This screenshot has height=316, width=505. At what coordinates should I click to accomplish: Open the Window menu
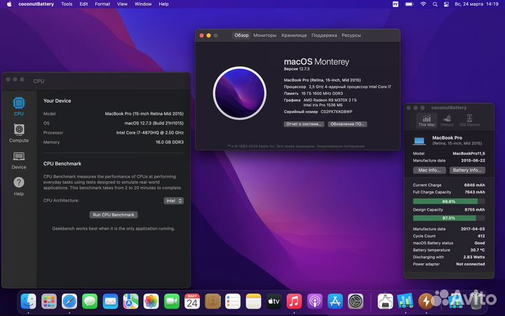pos(143,4)
